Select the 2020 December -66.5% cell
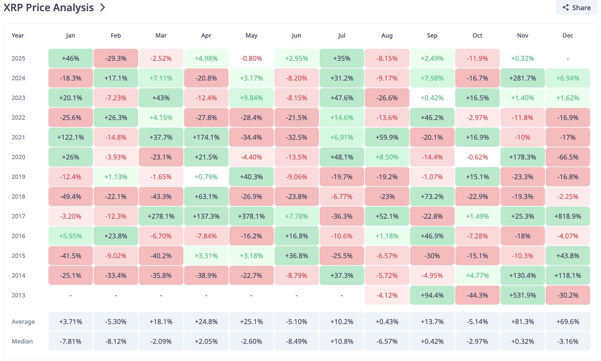The image size is (601, 361). tap(568, 157)
